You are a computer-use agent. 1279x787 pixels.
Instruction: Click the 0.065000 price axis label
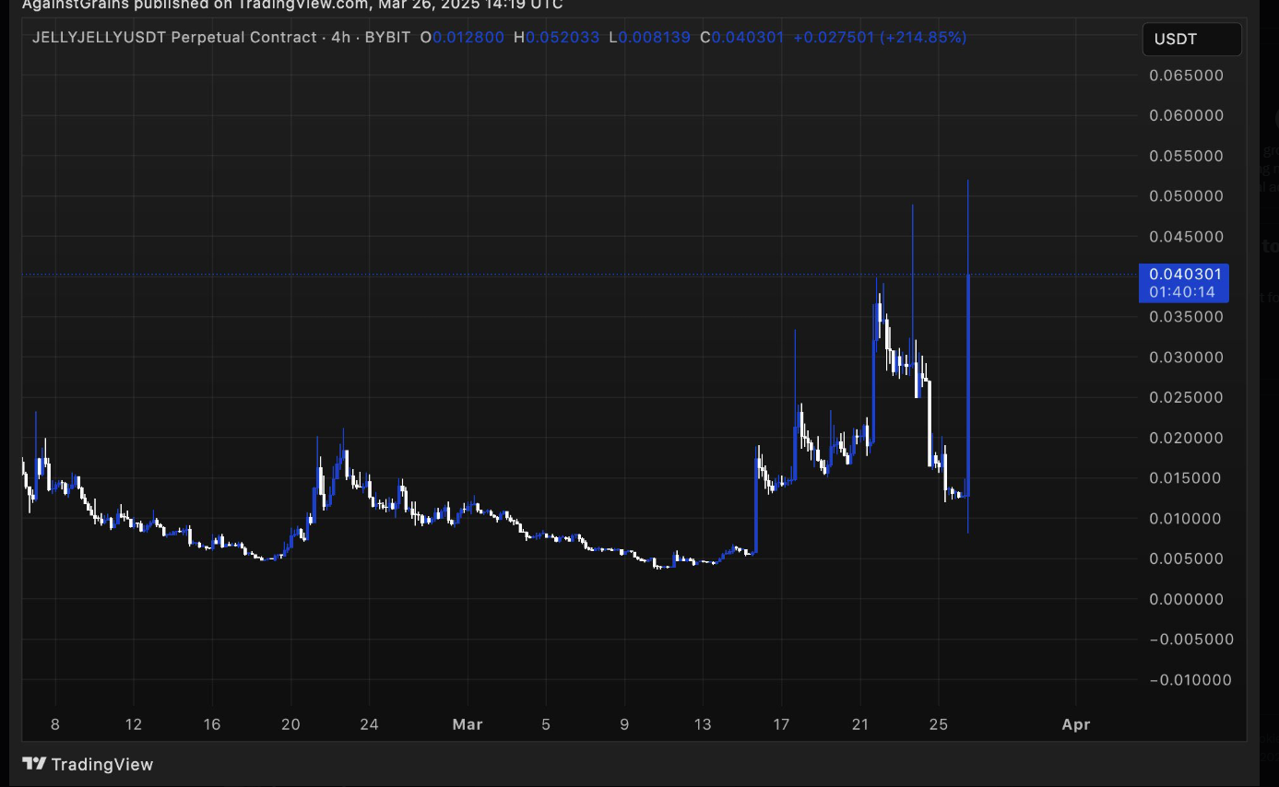tap(1186, 76)
